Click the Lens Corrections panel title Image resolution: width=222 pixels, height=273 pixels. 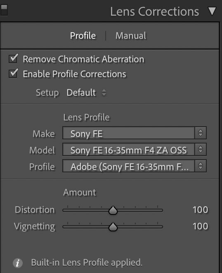[155, 12]
